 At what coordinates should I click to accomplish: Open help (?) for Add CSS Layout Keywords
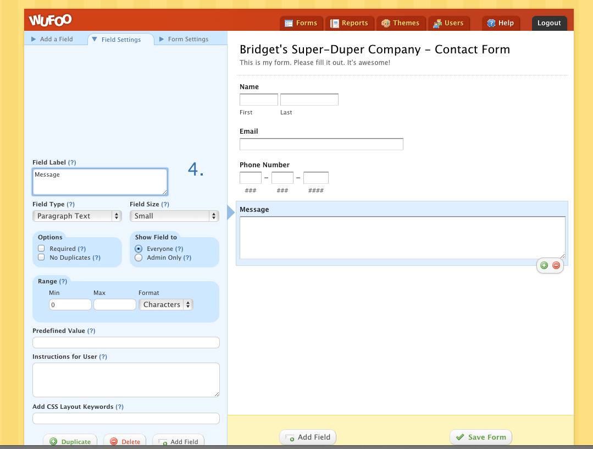(119, 407)
